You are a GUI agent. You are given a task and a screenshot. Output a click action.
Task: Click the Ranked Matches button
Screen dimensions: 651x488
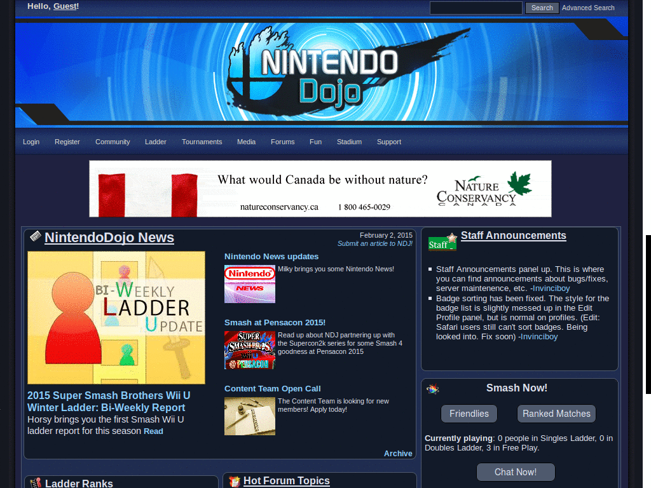(x=556, y=414)
